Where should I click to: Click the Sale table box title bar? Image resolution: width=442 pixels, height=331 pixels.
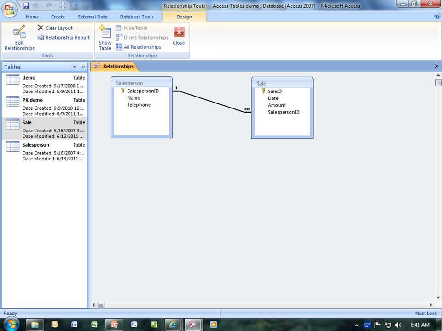(x=282, y=83)
